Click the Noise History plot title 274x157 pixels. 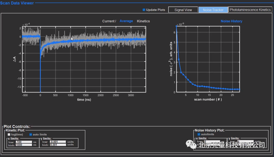232,21
